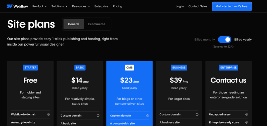Click the STARTER plan badge
The image size is (267, 126).
tap(30, 67)
